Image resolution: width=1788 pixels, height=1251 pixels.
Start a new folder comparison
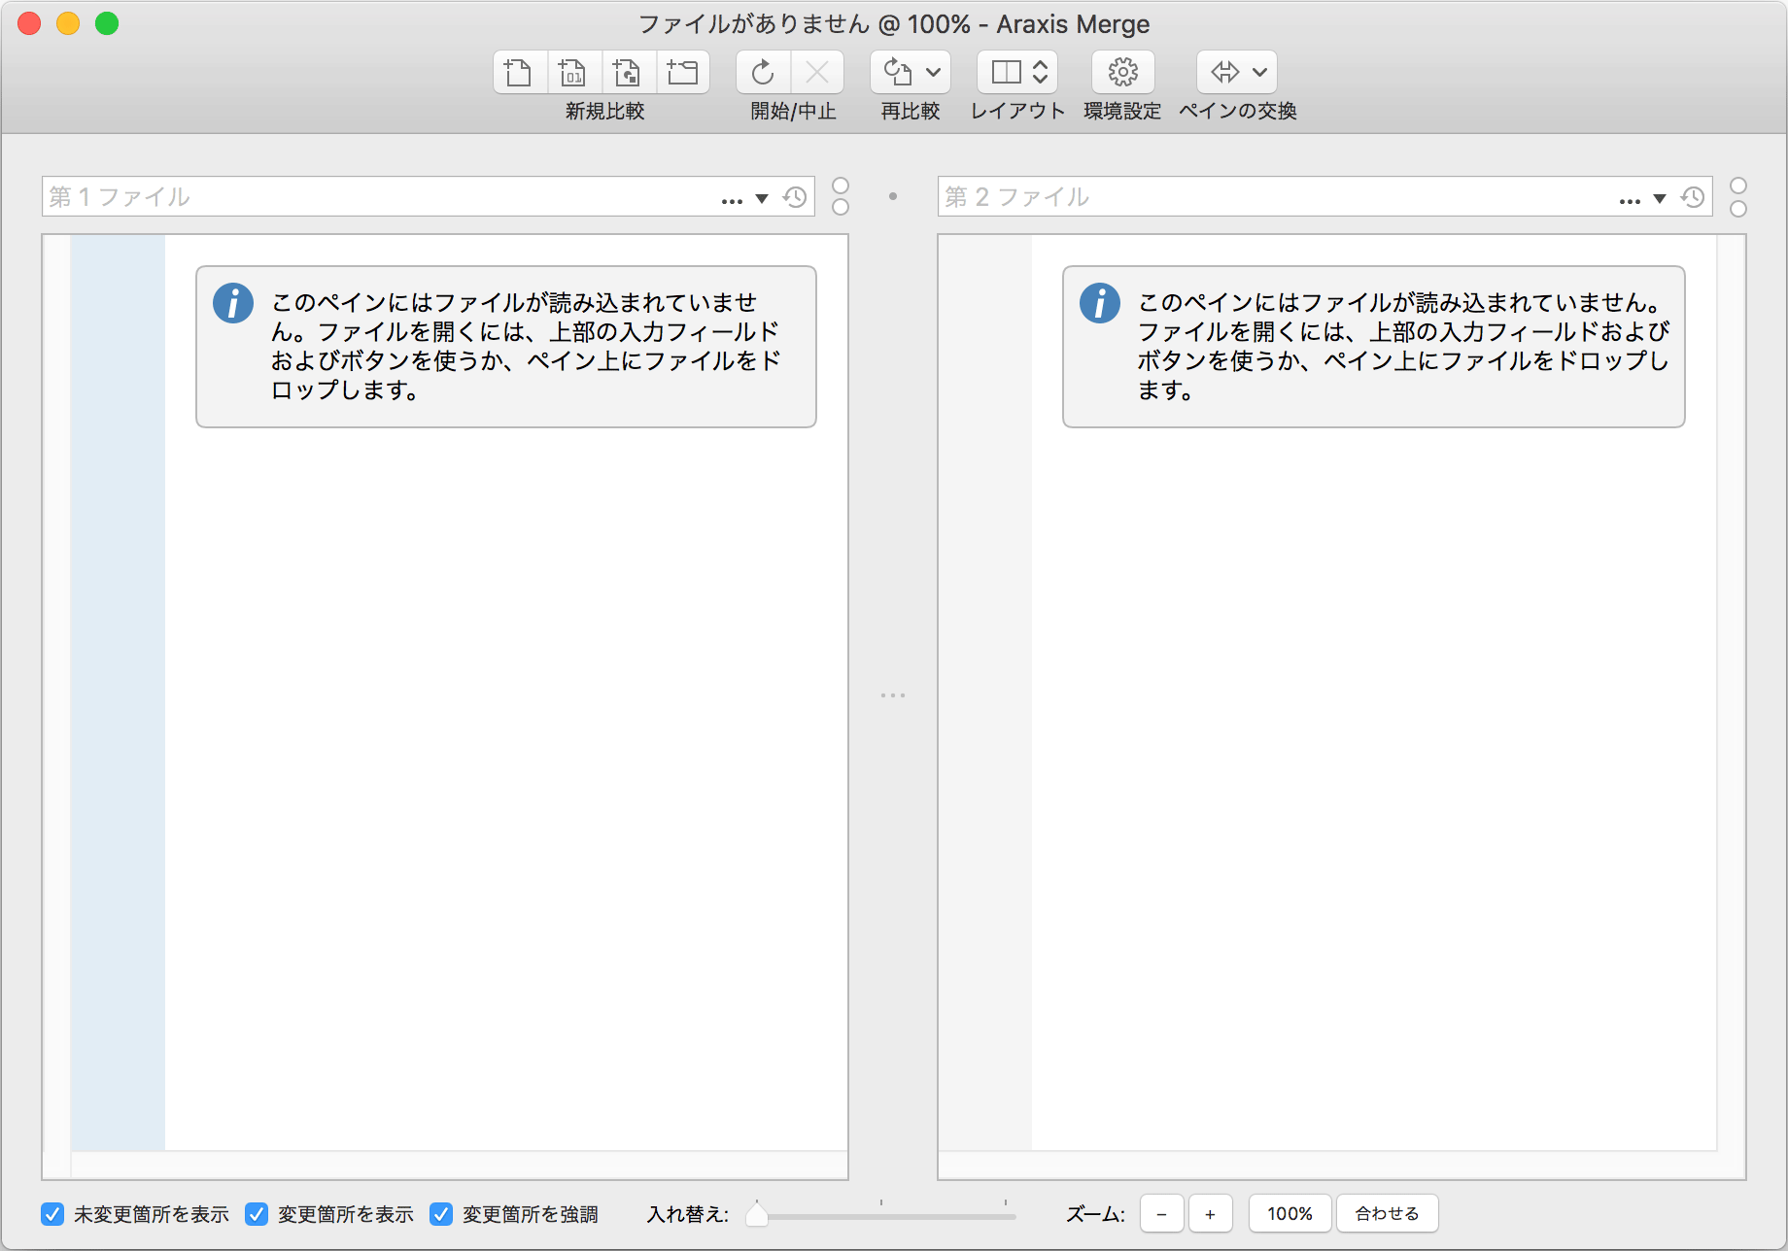[x=683, y=72]
